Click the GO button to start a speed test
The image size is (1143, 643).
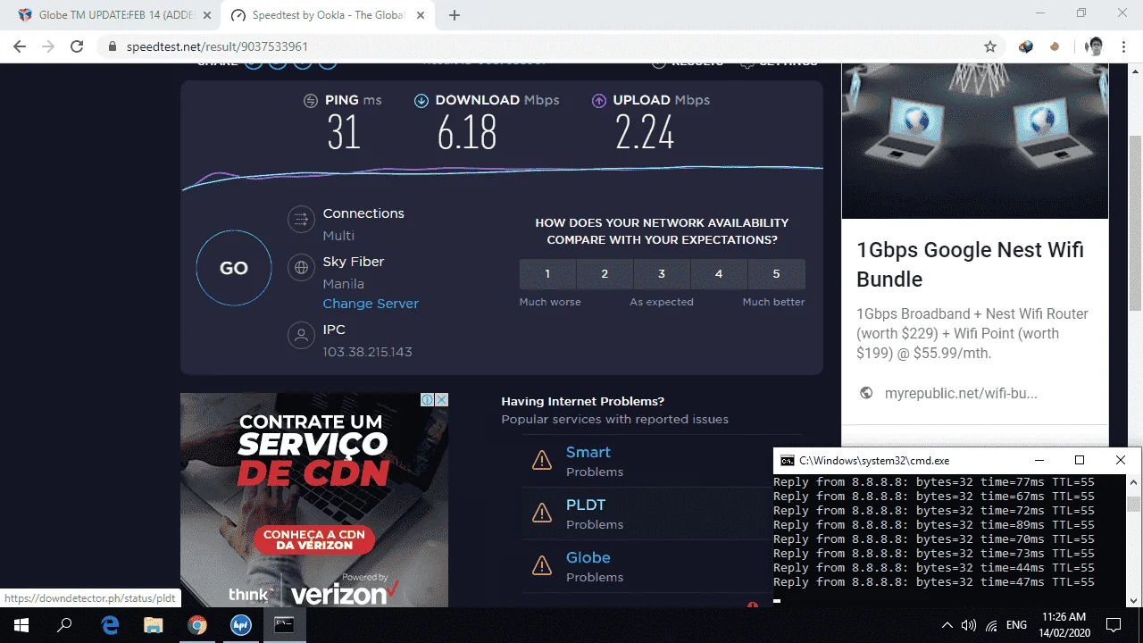pos(234,268)
